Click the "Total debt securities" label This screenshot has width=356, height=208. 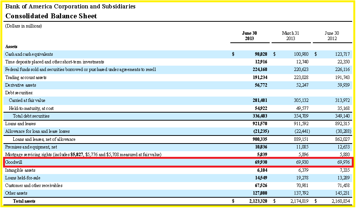(31, 116)
